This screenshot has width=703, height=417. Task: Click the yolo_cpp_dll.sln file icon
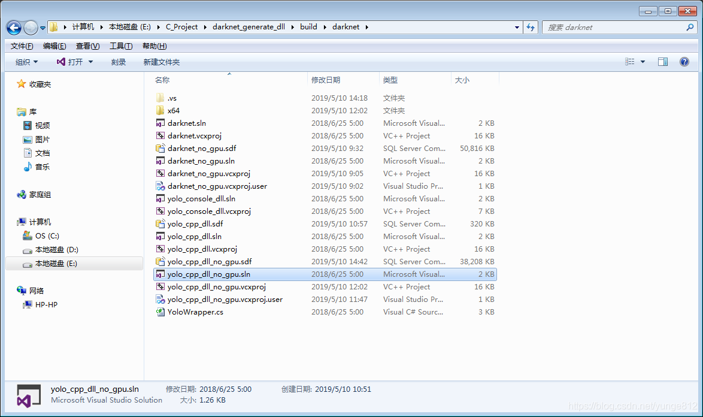[x=160, y=236]
